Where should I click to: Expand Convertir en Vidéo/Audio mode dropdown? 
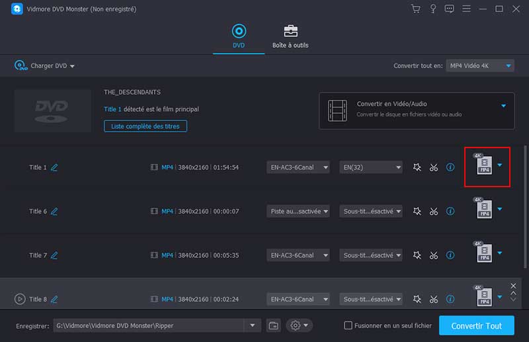click(x=503, y=106)
